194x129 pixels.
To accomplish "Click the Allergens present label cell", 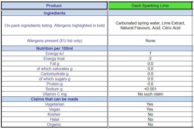I will 54,41.
